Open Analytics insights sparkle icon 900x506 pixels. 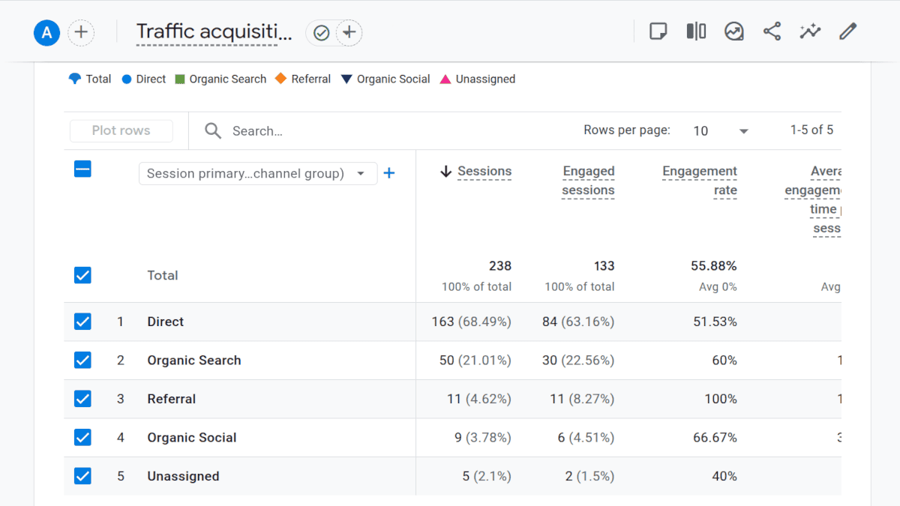[810, 31]
